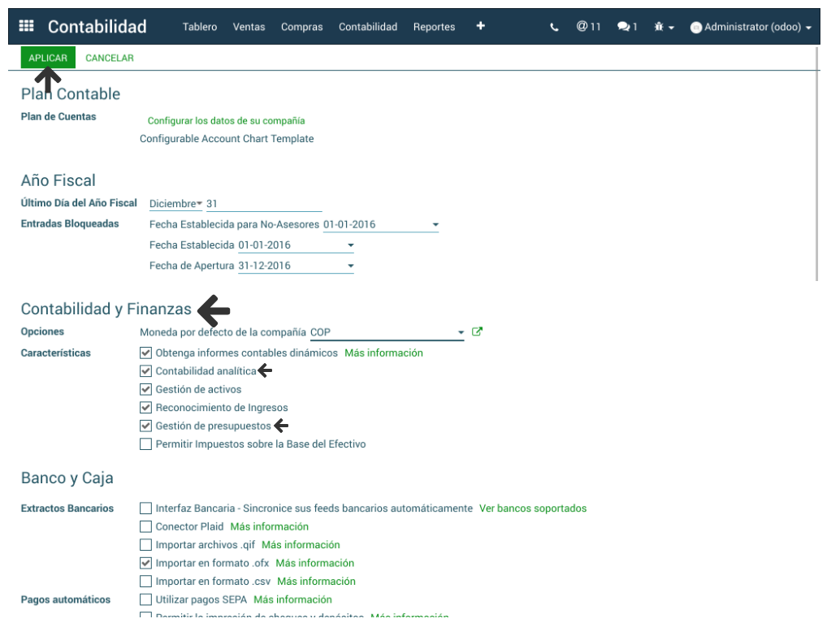Image resolution: width=831 pixels, height=623 pixels.
Task: Click Configurar los datos de su compañía link
Action: pyautogui.click(x=226, y=121)
